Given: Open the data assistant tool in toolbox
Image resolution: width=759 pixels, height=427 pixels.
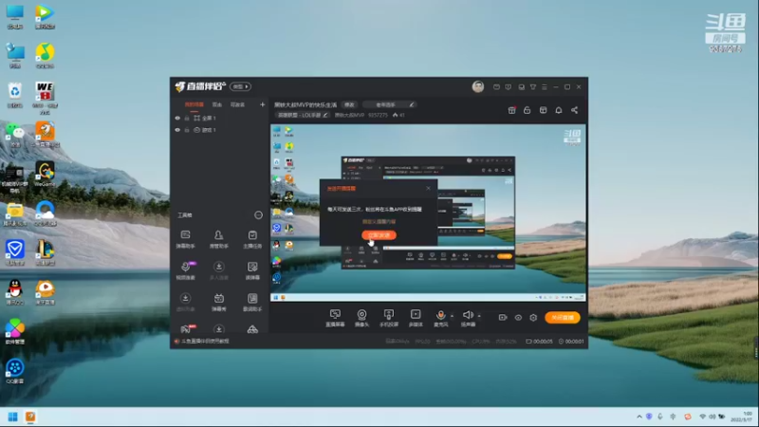Looking at the screenshot, I should [x=252, y=302].
